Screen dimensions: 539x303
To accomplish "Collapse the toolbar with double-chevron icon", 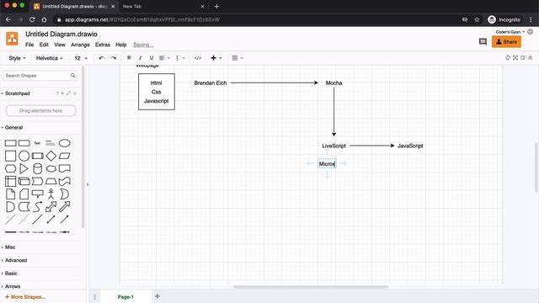I will (531, 58).
